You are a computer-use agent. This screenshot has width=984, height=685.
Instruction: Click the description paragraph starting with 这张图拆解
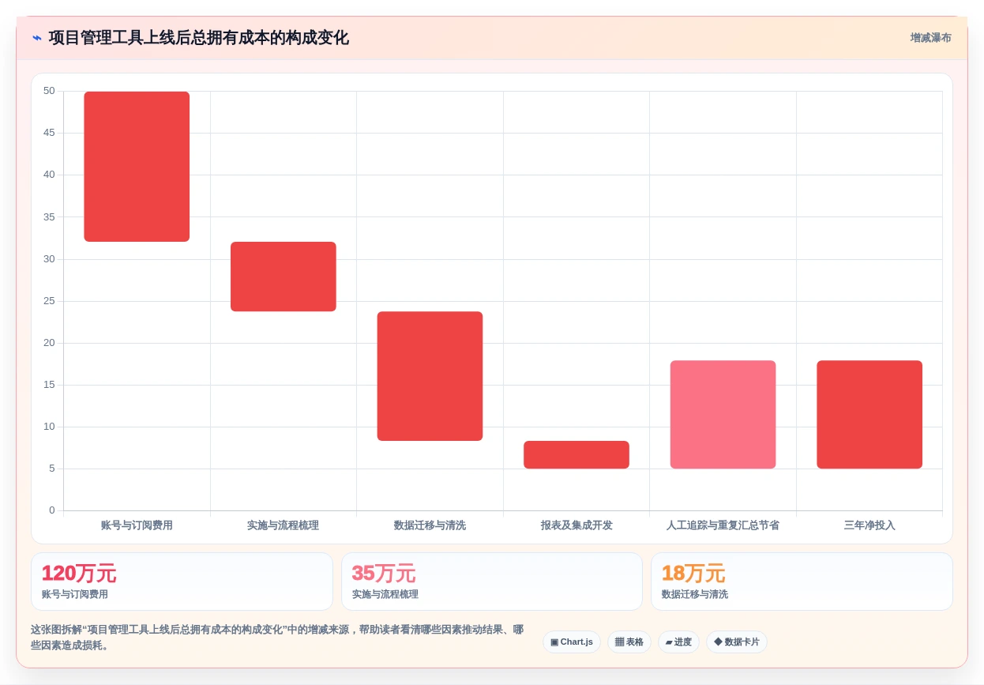pos(277,638)
